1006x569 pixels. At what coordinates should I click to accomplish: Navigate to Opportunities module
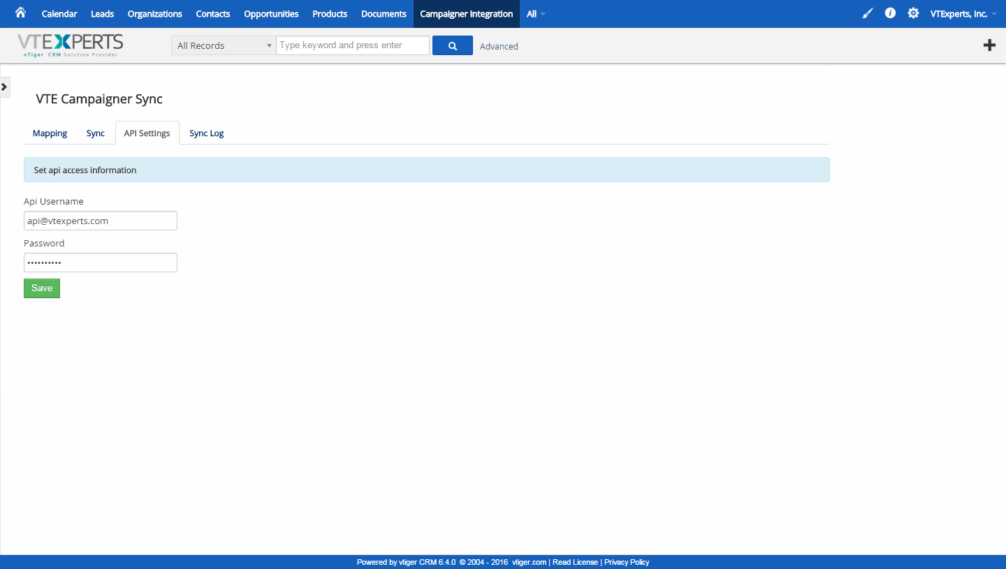[271, 14]
